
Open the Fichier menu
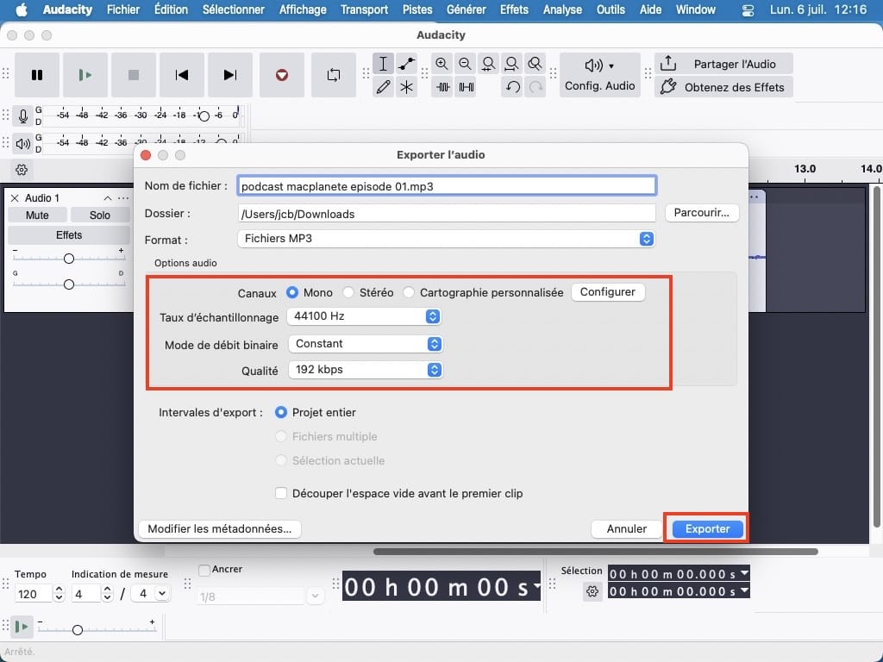point(123,9)
